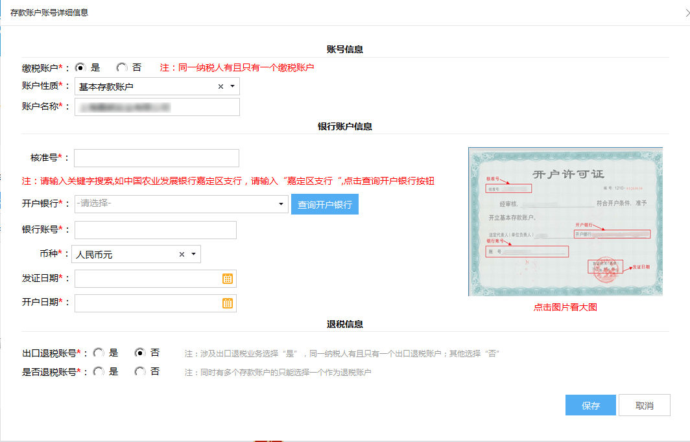Viewport: 690px width, 442px height.
Task: Open the enlarged image via 点击图片看大图 link
Action: click(x=565, y=307)
